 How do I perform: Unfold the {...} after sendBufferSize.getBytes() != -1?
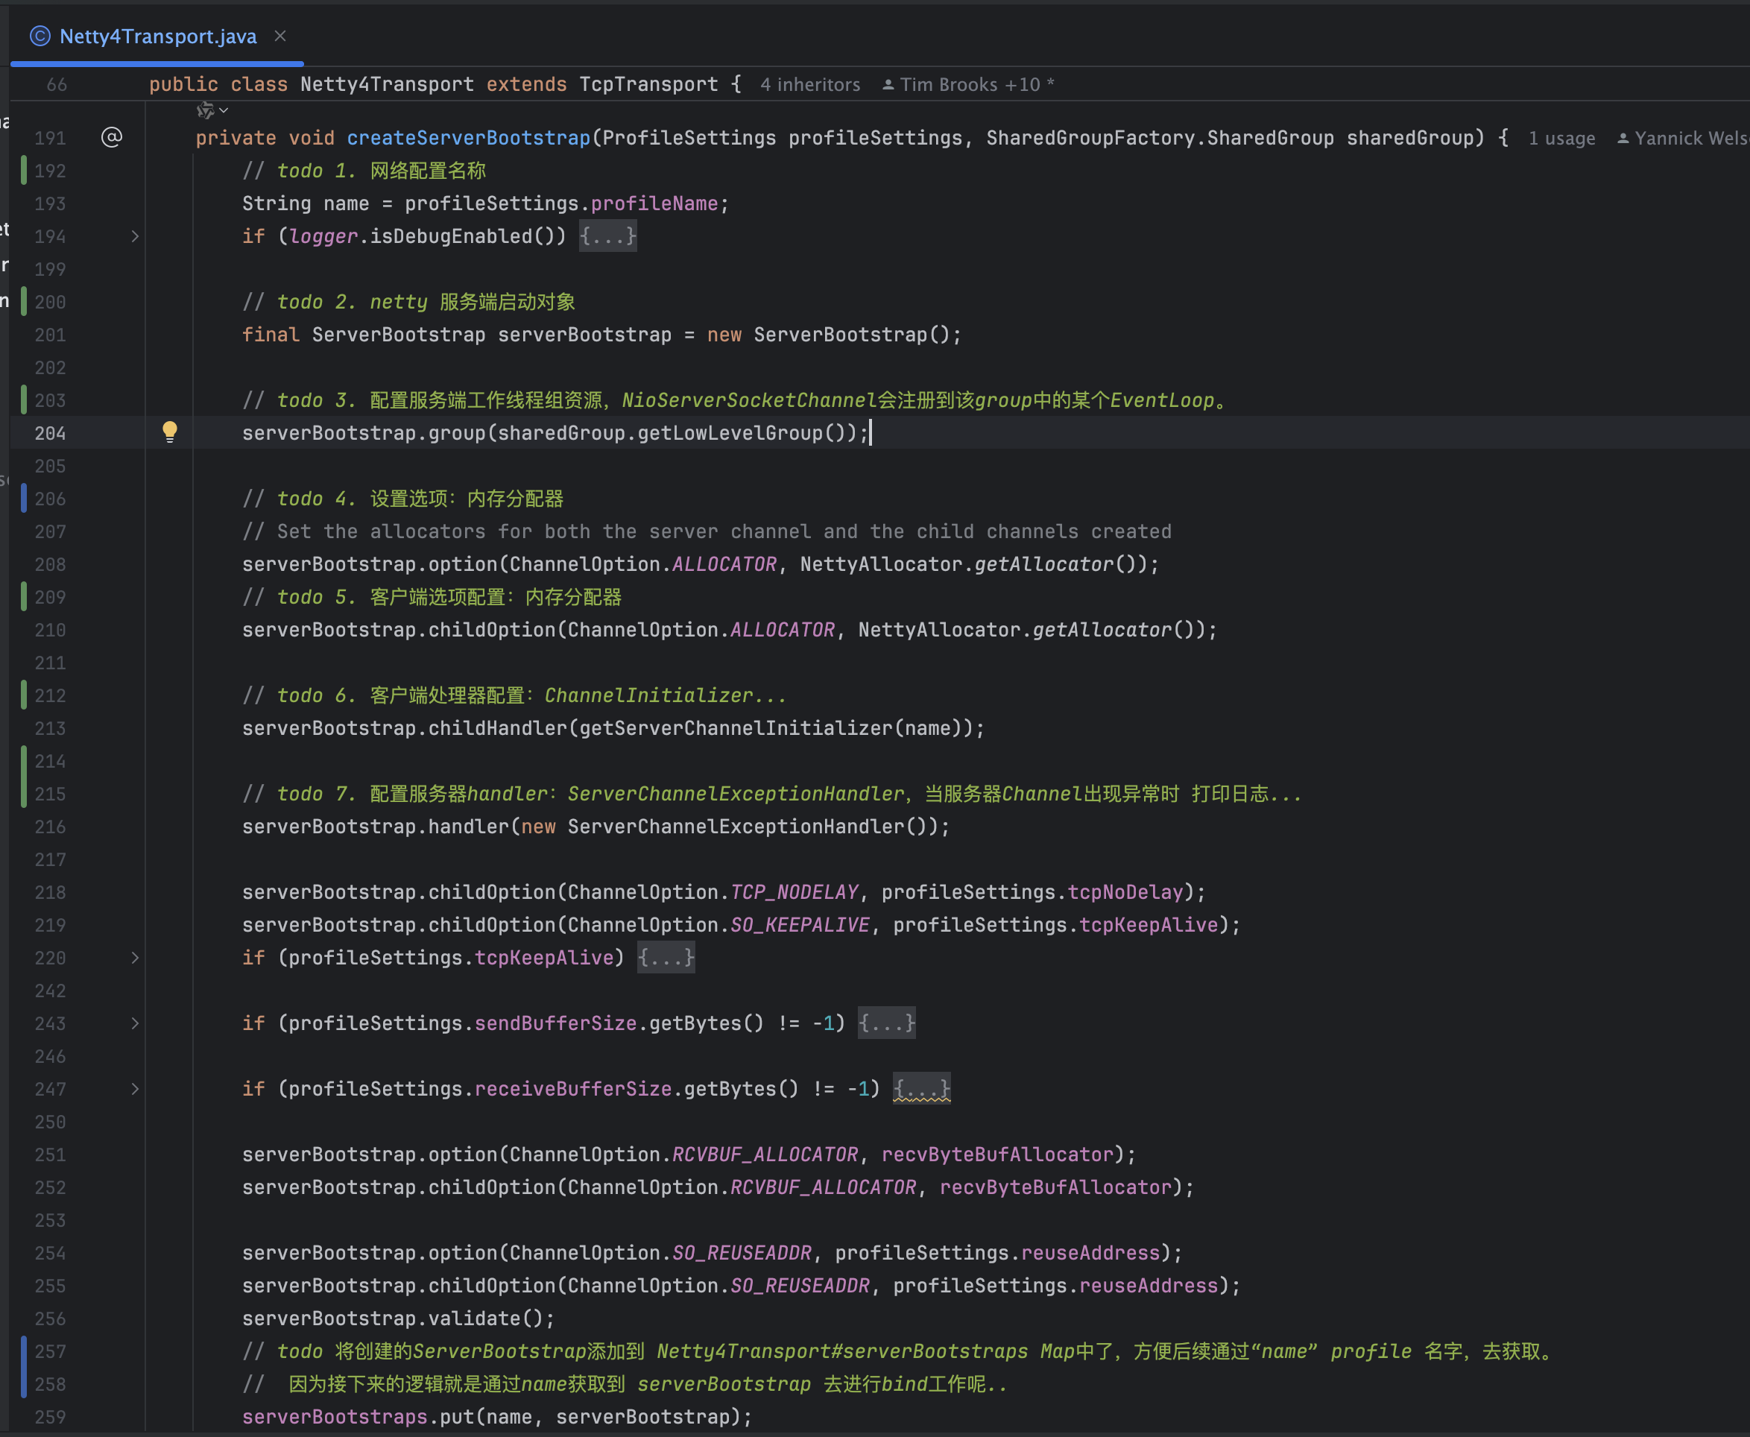click(887, 1024)
